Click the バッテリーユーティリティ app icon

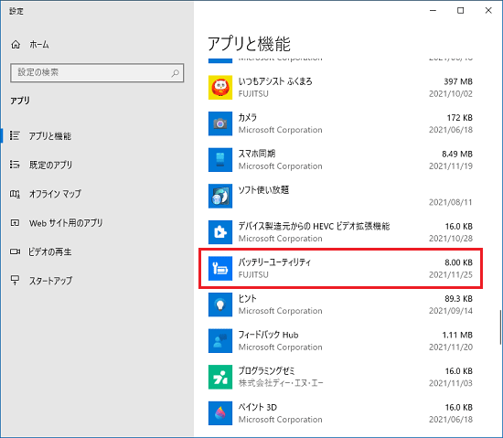coord(220,269)
